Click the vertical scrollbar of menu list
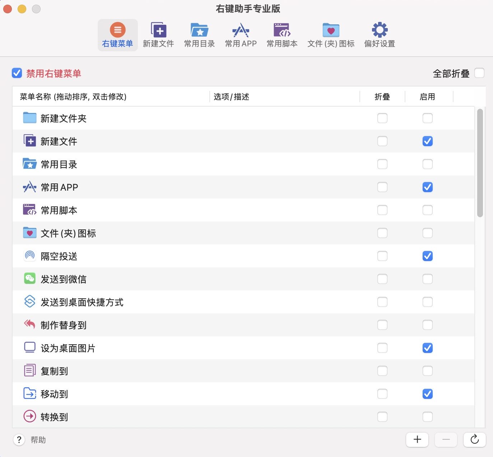Image resolution: width=493 pixels, height=457 pixels. point(480,163)
